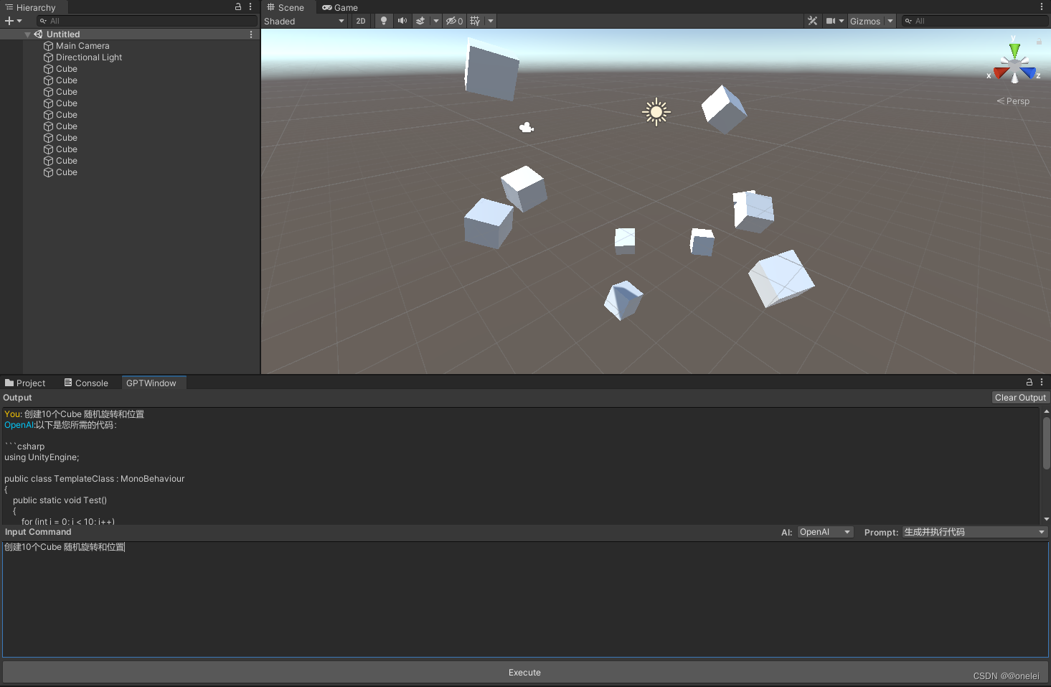Toggle Hierarchy panel lock icon
The width and height of the screenshot is (1051, 687).
[238, 6]
